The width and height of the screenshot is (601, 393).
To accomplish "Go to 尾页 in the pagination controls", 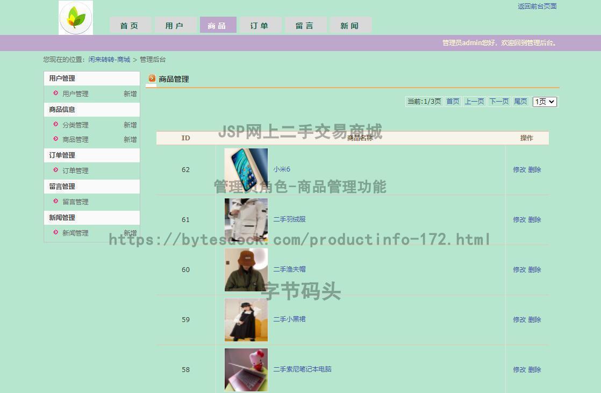I will (520, 101).
